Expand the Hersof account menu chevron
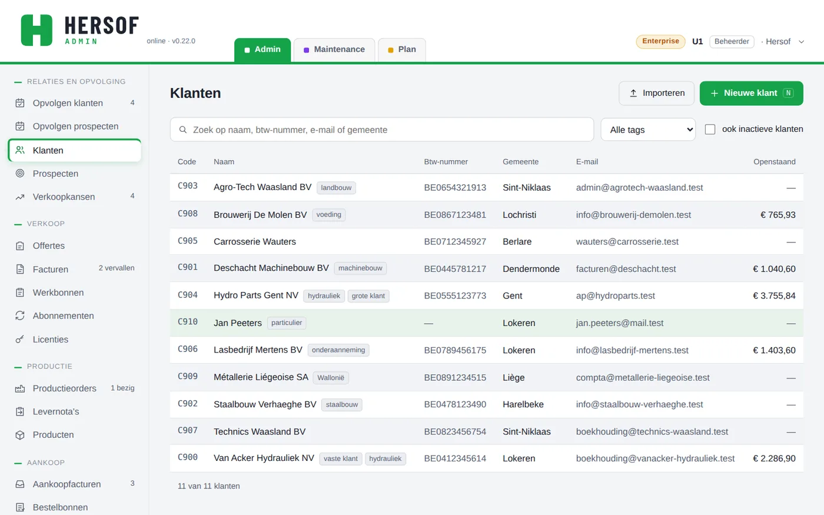 (x=801, y=42)
